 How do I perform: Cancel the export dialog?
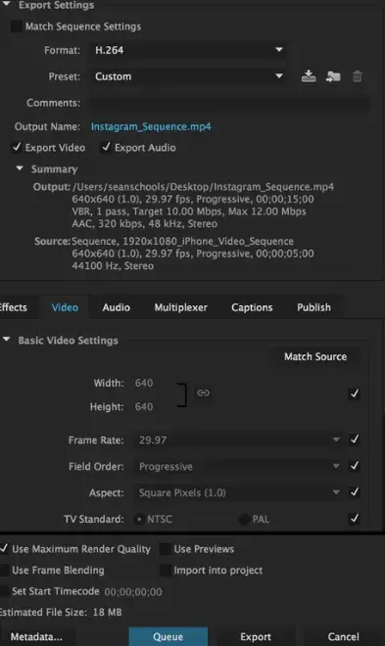click(344, 636)
